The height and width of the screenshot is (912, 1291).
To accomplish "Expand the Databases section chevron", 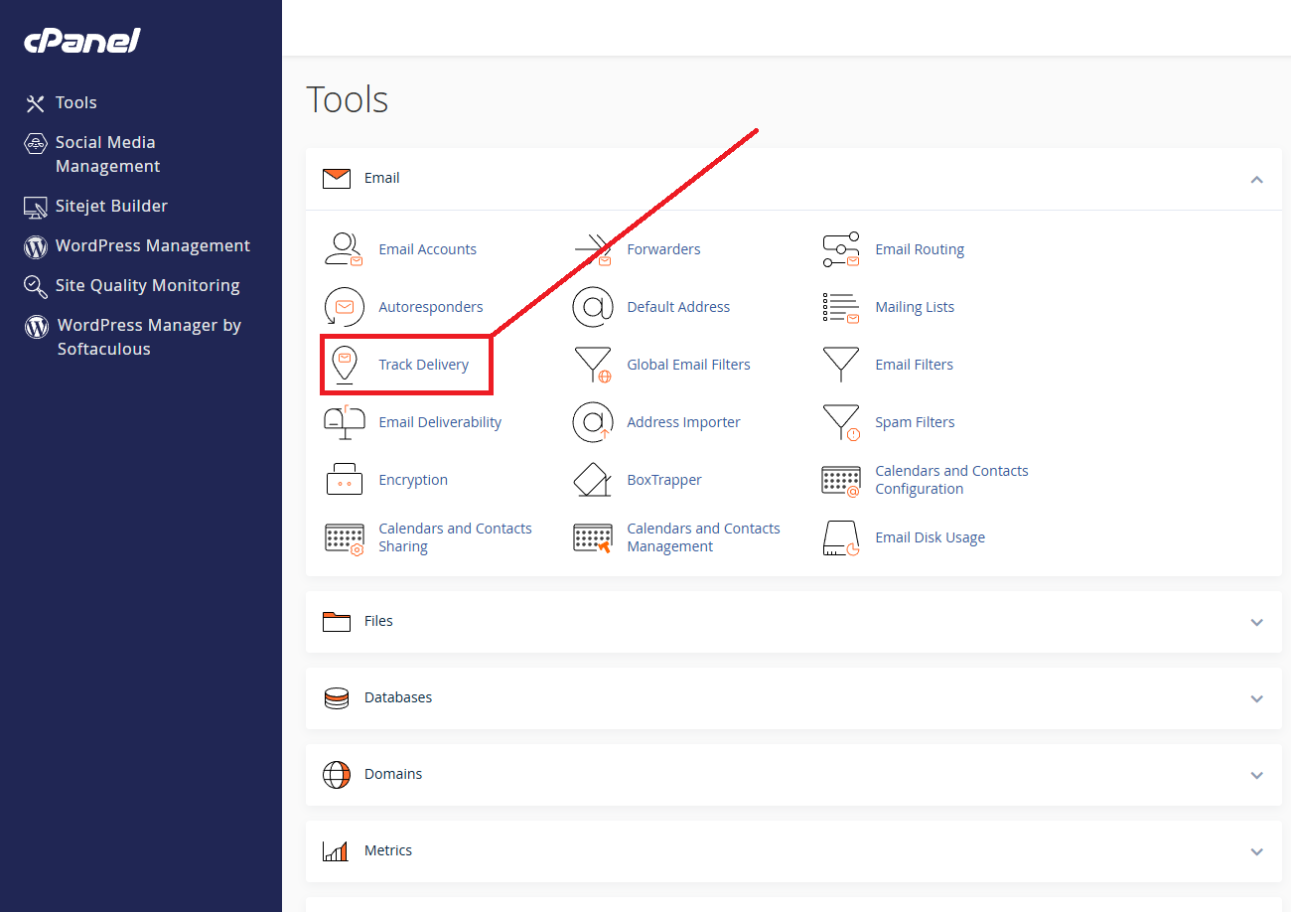I will point(1257,698).
